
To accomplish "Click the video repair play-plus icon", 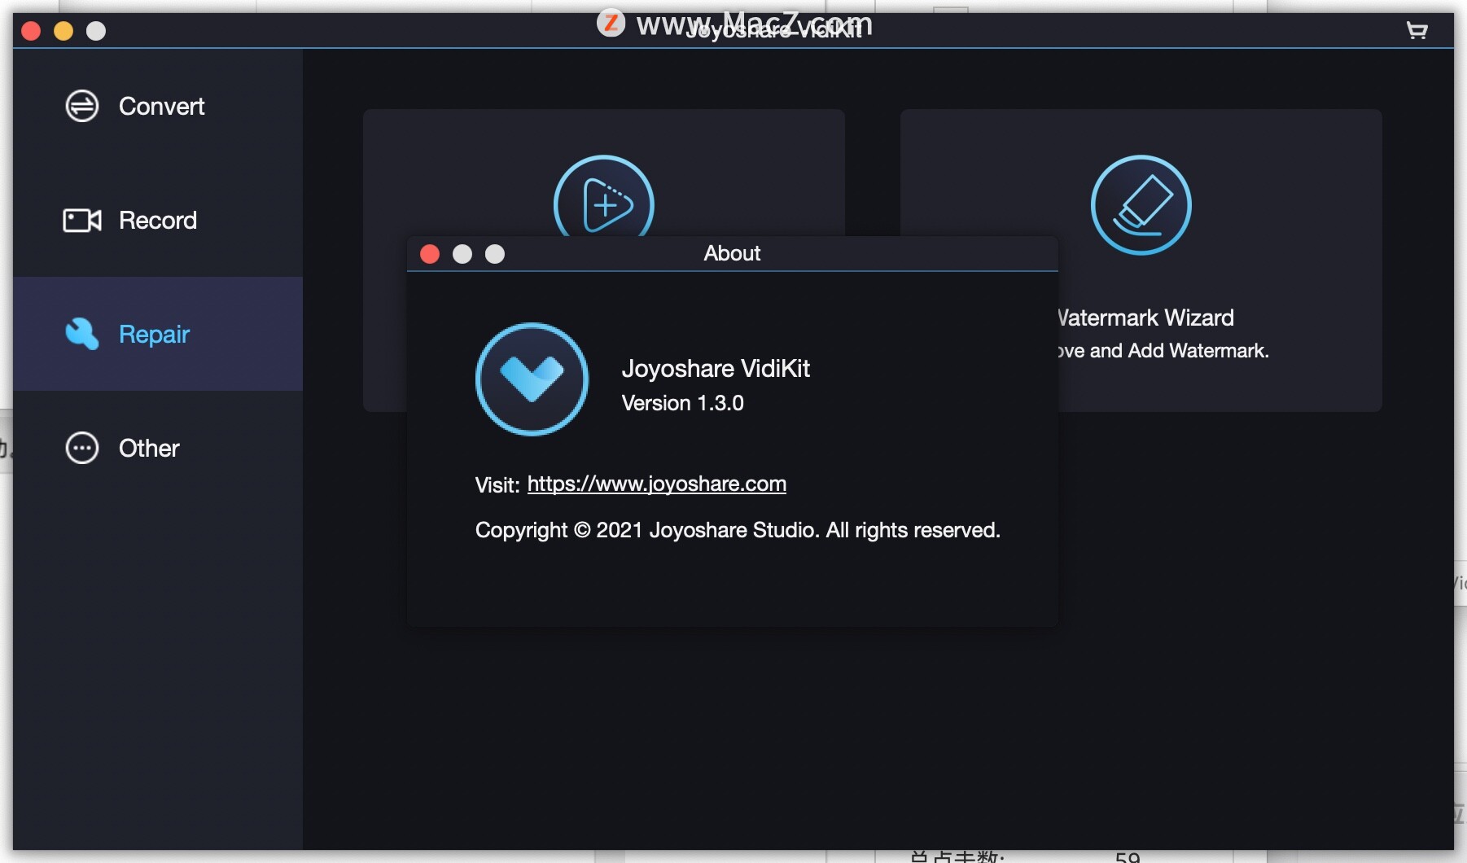I will 604,197.
